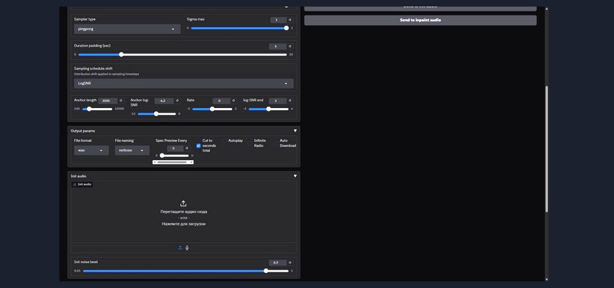
Task: Click the Rate slider
Action: point(212,109)
